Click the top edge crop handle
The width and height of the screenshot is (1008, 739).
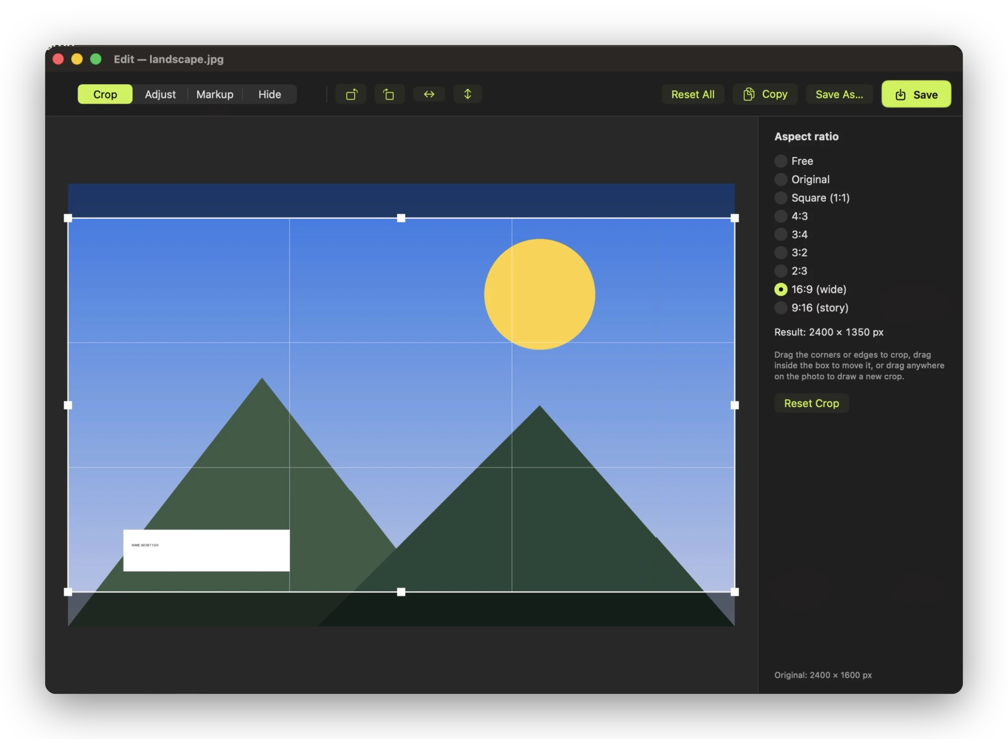click(401, 218)
